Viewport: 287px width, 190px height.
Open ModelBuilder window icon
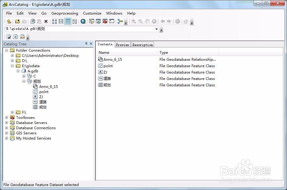point(120,21)
